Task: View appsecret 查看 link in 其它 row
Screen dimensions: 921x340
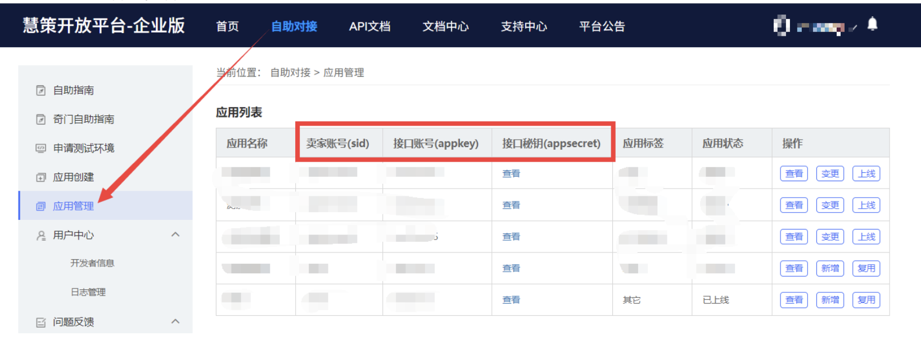Action: point(511,300)
